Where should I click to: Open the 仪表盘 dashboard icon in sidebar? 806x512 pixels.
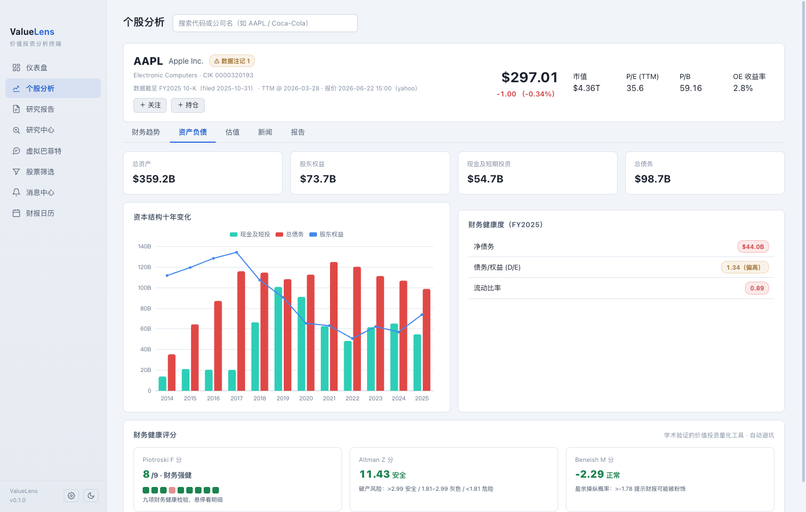(16, 68)
